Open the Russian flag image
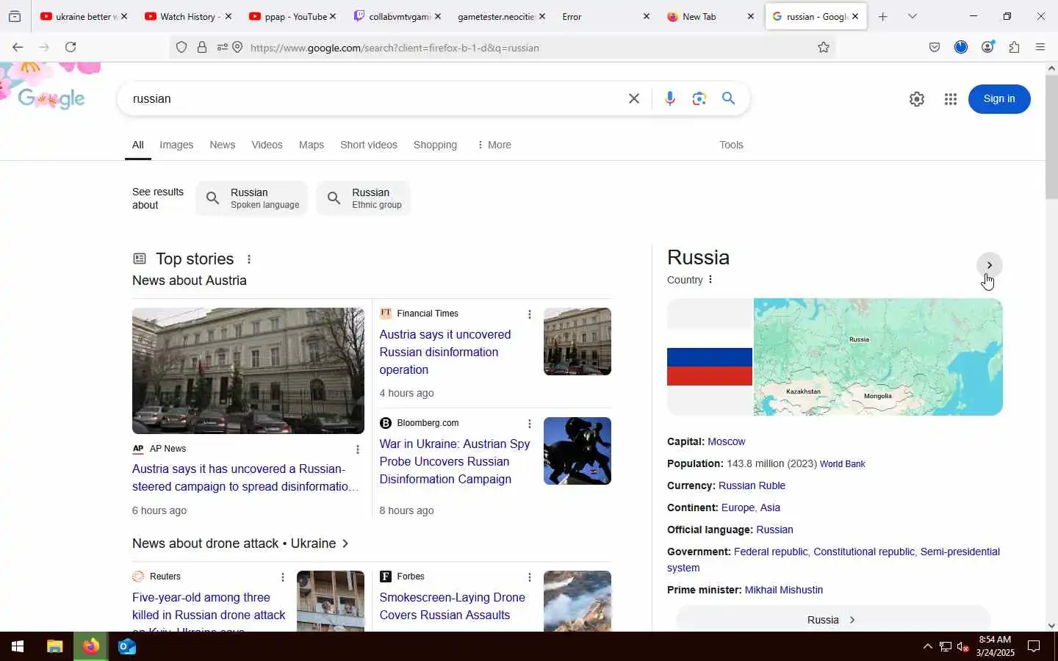 (710, 357)
